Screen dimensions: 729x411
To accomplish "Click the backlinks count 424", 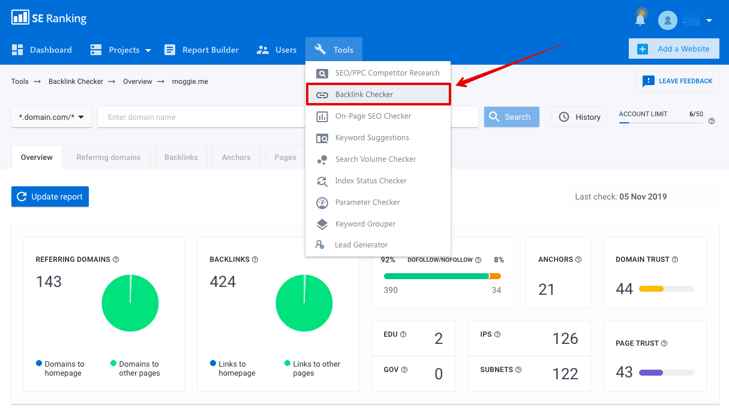I will (x=223, y=282).
